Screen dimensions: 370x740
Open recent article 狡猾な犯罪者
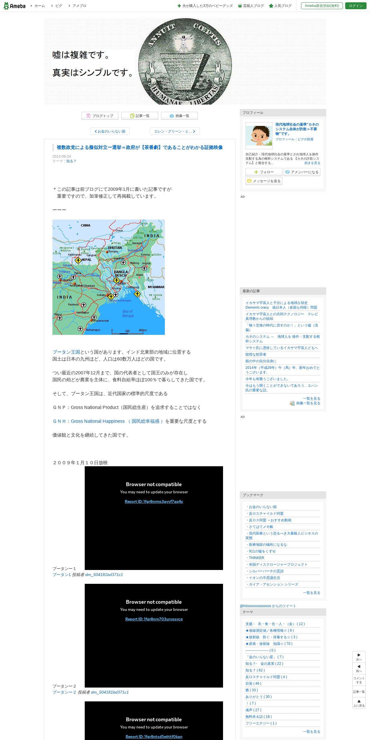click(x=256, y=354)
